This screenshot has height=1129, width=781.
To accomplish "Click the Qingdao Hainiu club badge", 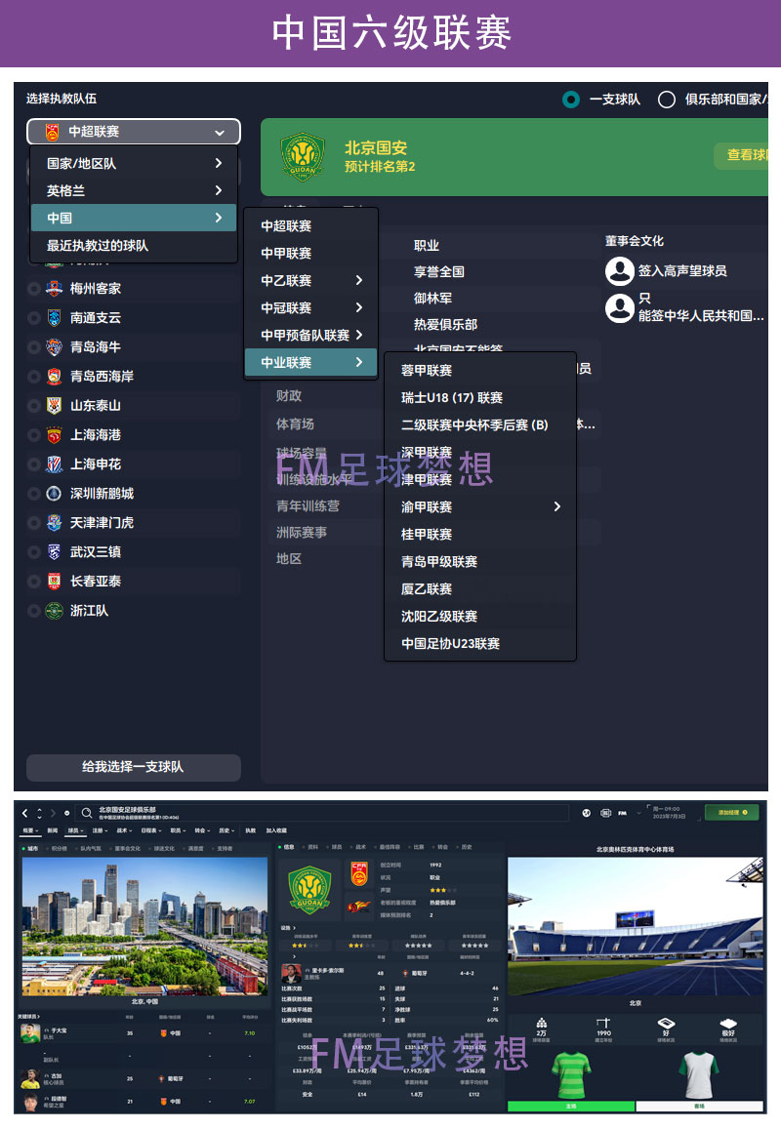I will click(x=54, y=347).
